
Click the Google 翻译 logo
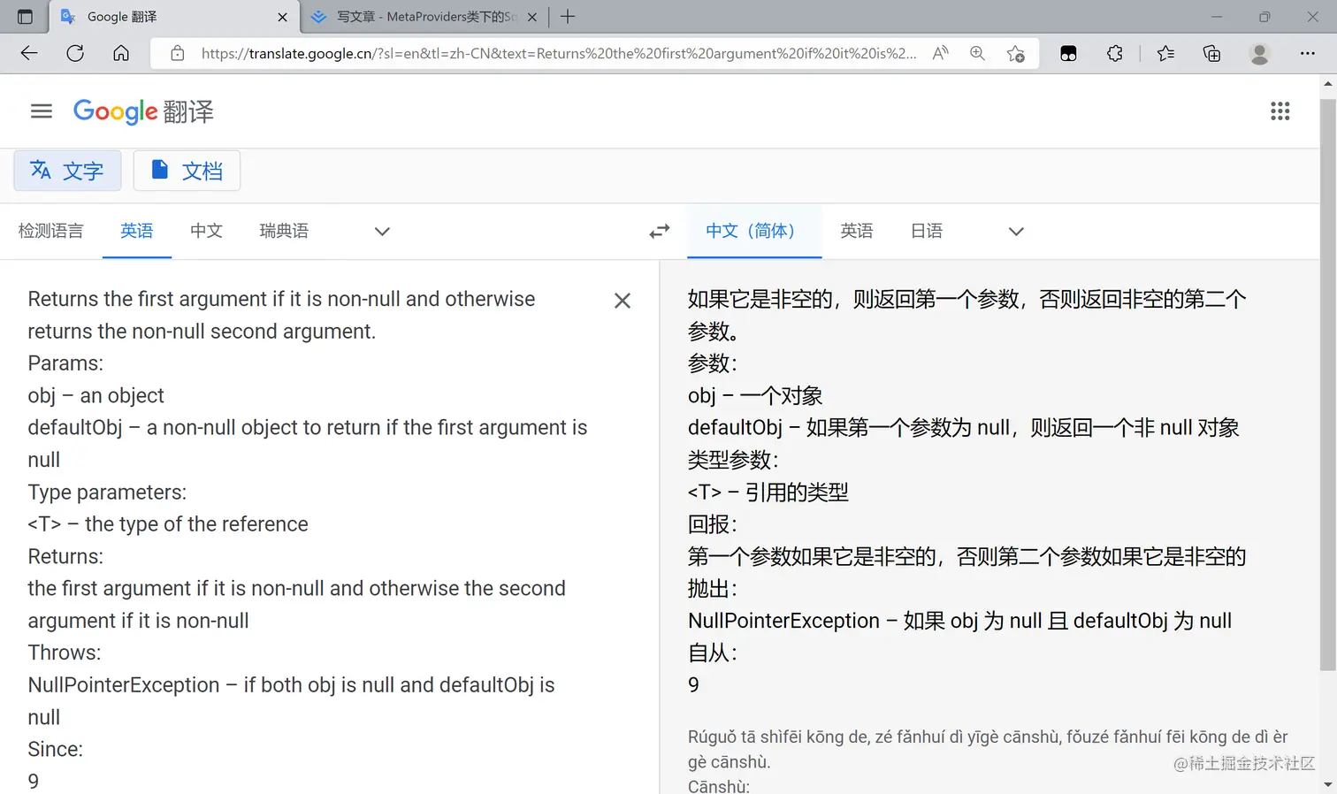143,111
